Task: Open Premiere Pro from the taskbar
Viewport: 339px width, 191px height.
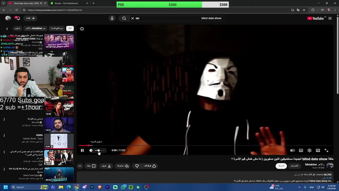Action: (x=108, y=187)
